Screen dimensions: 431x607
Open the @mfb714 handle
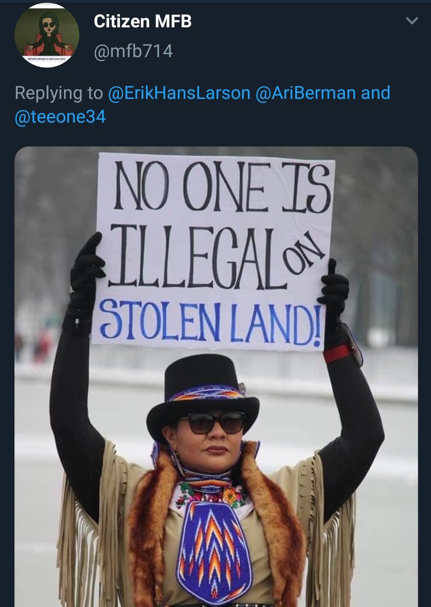(133, 51)
